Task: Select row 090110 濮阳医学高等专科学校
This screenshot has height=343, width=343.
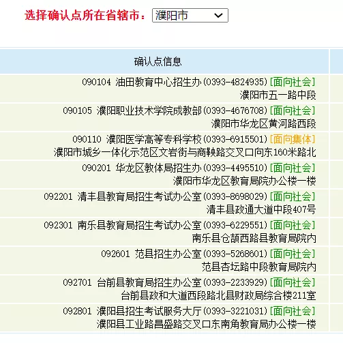Action: (x=164, y=146)
